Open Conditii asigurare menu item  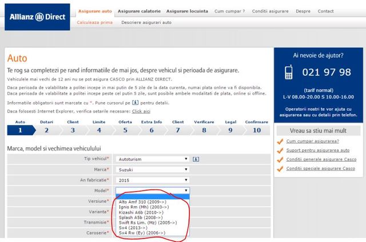click(x=270, y=11)
